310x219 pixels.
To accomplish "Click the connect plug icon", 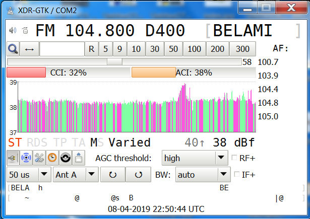I will coord(13,158).
